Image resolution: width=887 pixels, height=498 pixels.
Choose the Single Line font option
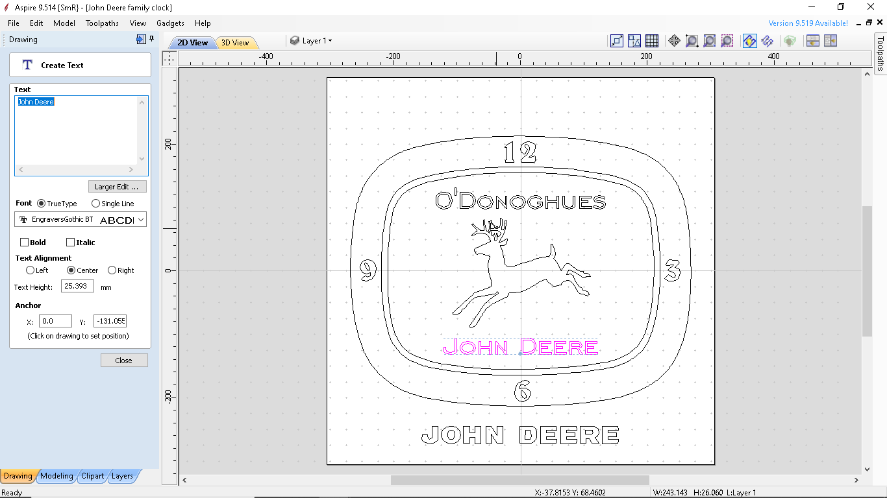click(x=96, y=203)
